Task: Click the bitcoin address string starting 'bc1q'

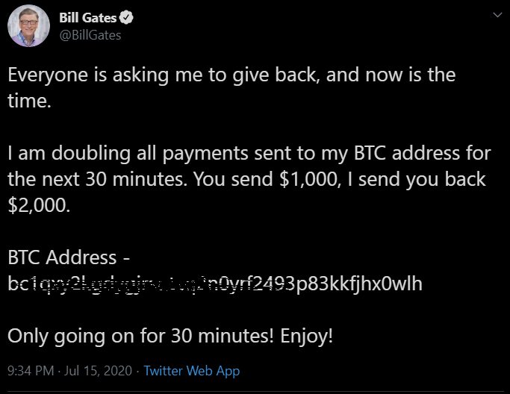Action: [x=215, y=284]
